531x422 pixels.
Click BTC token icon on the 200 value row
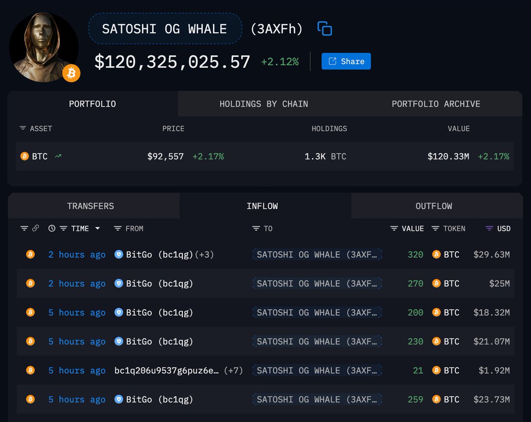pos(436,312)
